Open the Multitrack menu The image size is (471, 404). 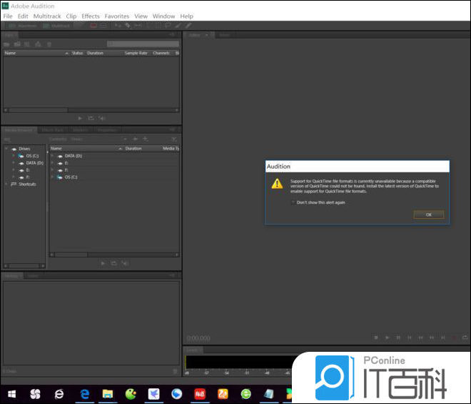pyautogui.click(x=47, y=16)
